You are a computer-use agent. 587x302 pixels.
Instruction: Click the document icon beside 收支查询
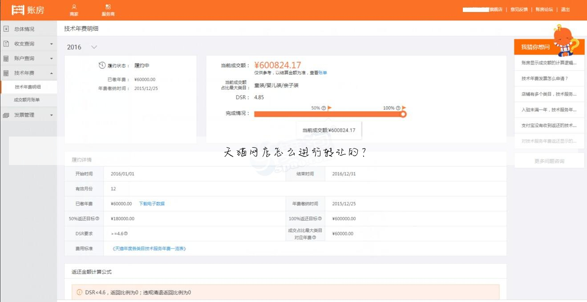6,44
